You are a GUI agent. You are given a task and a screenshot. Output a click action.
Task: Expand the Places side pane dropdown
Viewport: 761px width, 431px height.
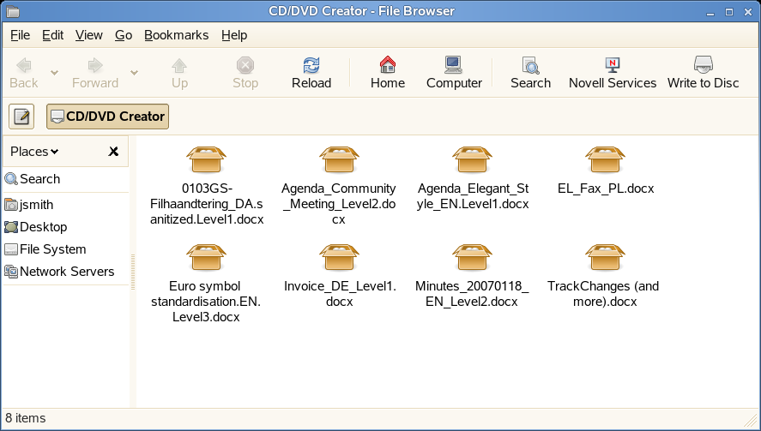point(34,152)
